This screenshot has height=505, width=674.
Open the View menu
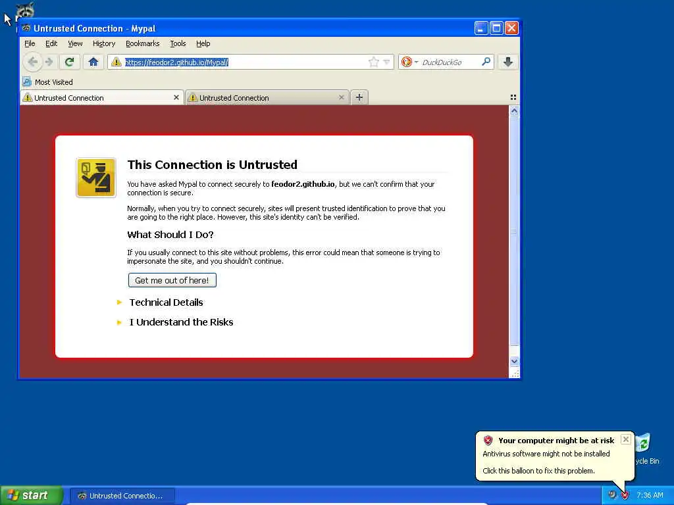click(75, 43)
